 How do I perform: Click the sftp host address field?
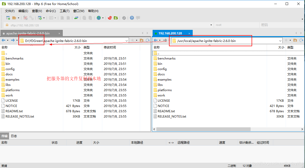[x=108, y=25]
